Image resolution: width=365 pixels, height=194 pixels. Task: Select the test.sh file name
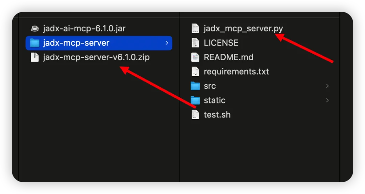point(217,115)
